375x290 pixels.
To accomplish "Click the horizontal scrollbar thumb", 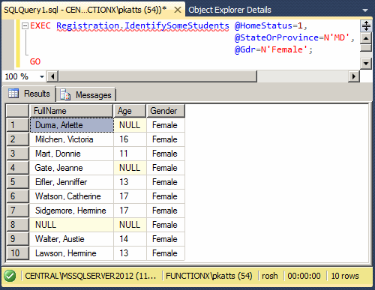I will pos(157,76).
